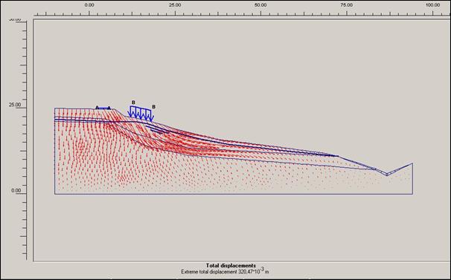Click the slope toe where dark layers converge
The width and height of the screenshot is (451, 280).
coord(337,156)
